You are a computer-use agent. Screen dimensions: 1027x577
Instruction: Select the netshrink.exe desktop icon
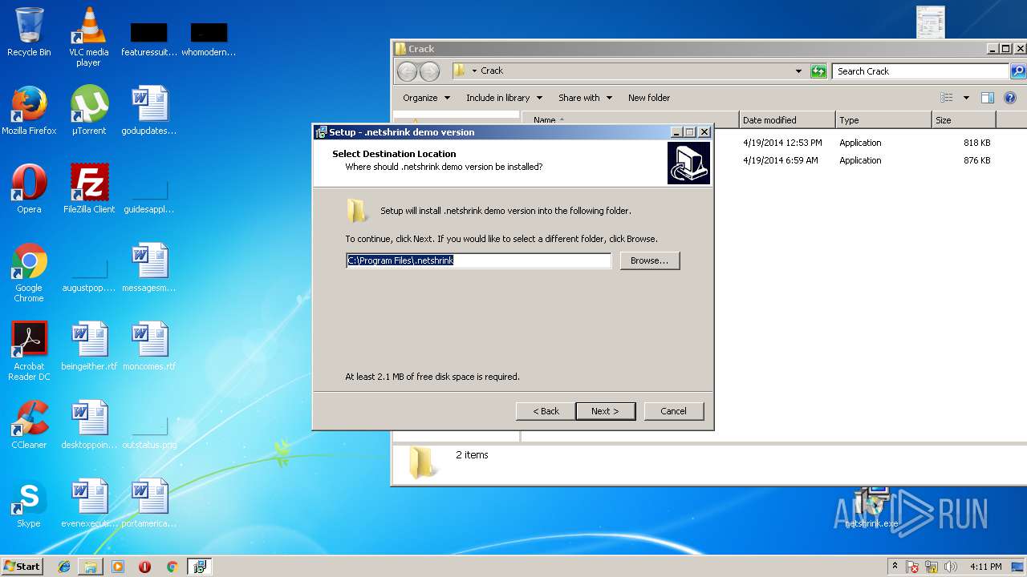point(871,506)
